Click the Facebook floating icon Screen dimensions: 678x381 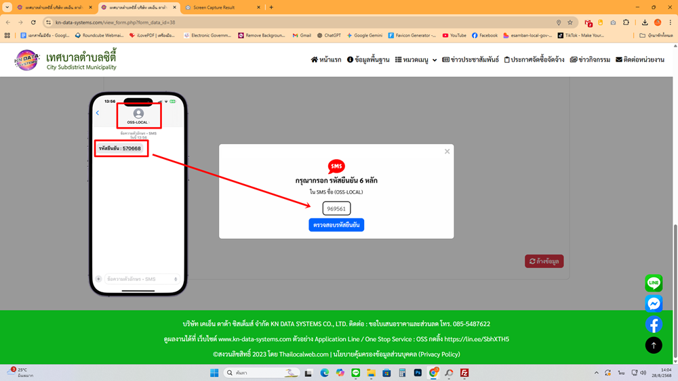click(654, 324)
